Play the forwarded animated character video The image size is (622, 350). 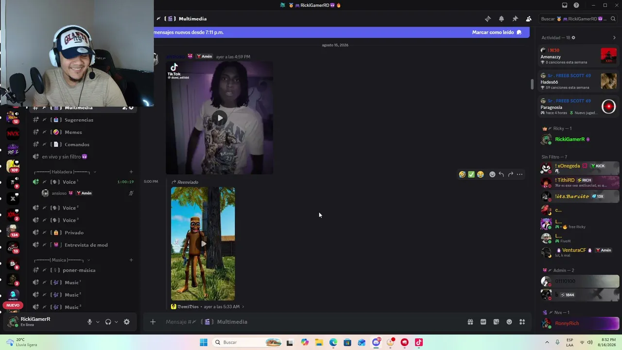point(203,244)
